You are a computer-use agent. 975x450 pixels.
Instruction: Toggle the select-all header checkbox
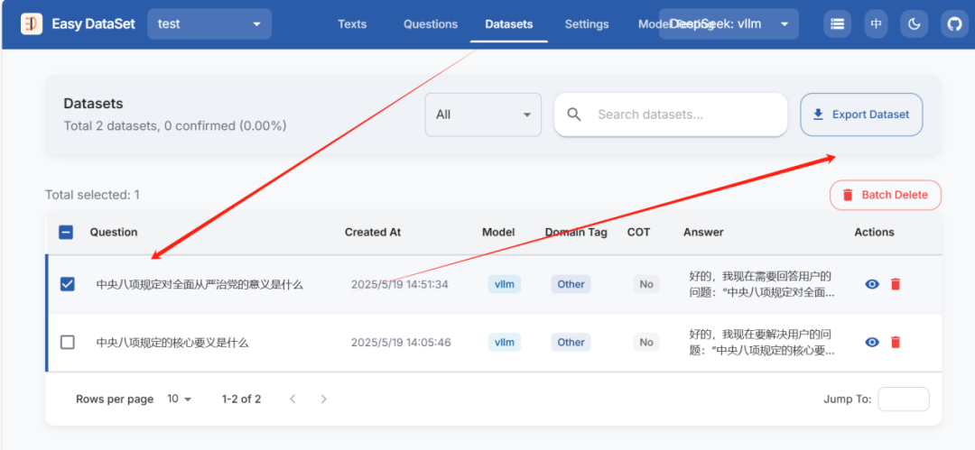66,233
